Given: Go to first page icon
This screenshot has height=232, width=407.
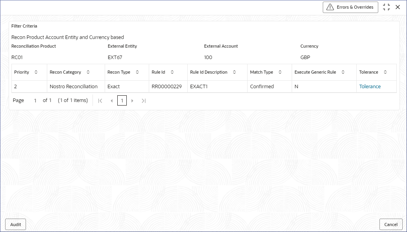Looking at the screenshot, I should [100, 101].
